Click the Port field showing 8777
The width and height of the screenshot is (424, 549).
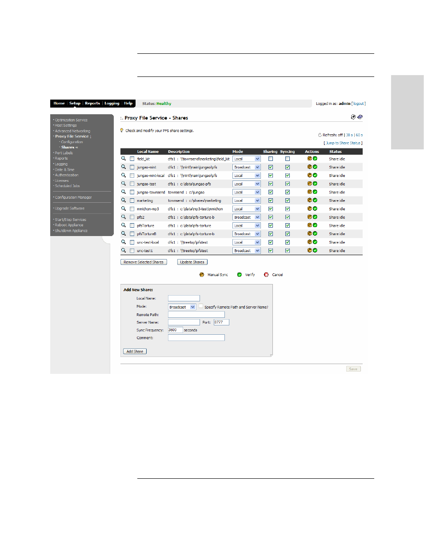pos(221,322)
